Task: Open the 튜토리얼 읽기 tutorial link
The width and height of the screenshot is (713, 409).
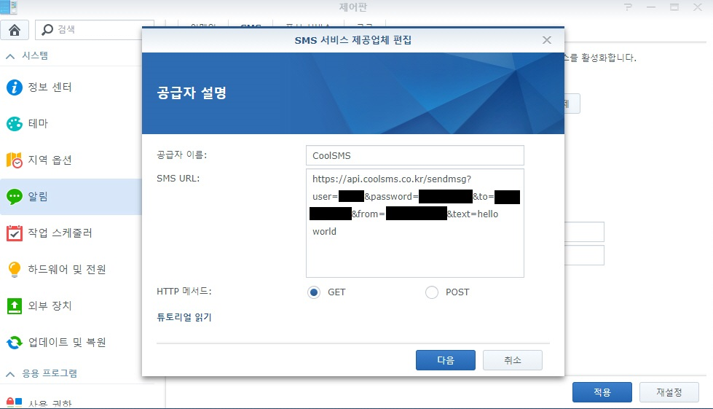Action: pyautogui.click(x=184, y=317)
